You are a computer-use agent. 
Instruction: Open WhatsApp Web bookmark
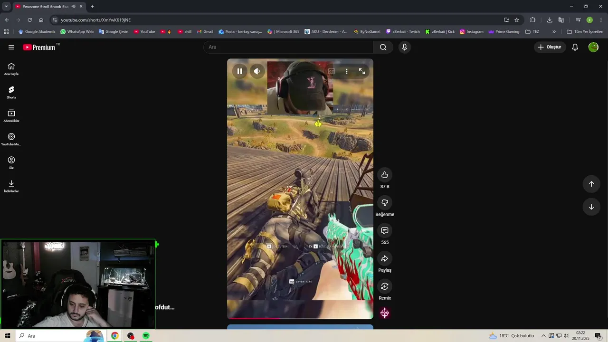coord(77,32)
